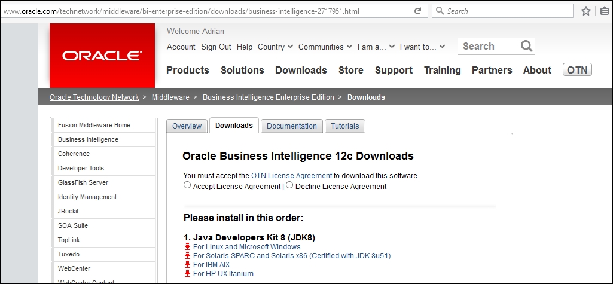The width and height of the screenshot is (613, 284).
Task: Bookmark this page with the star icon
Action: 585,11
